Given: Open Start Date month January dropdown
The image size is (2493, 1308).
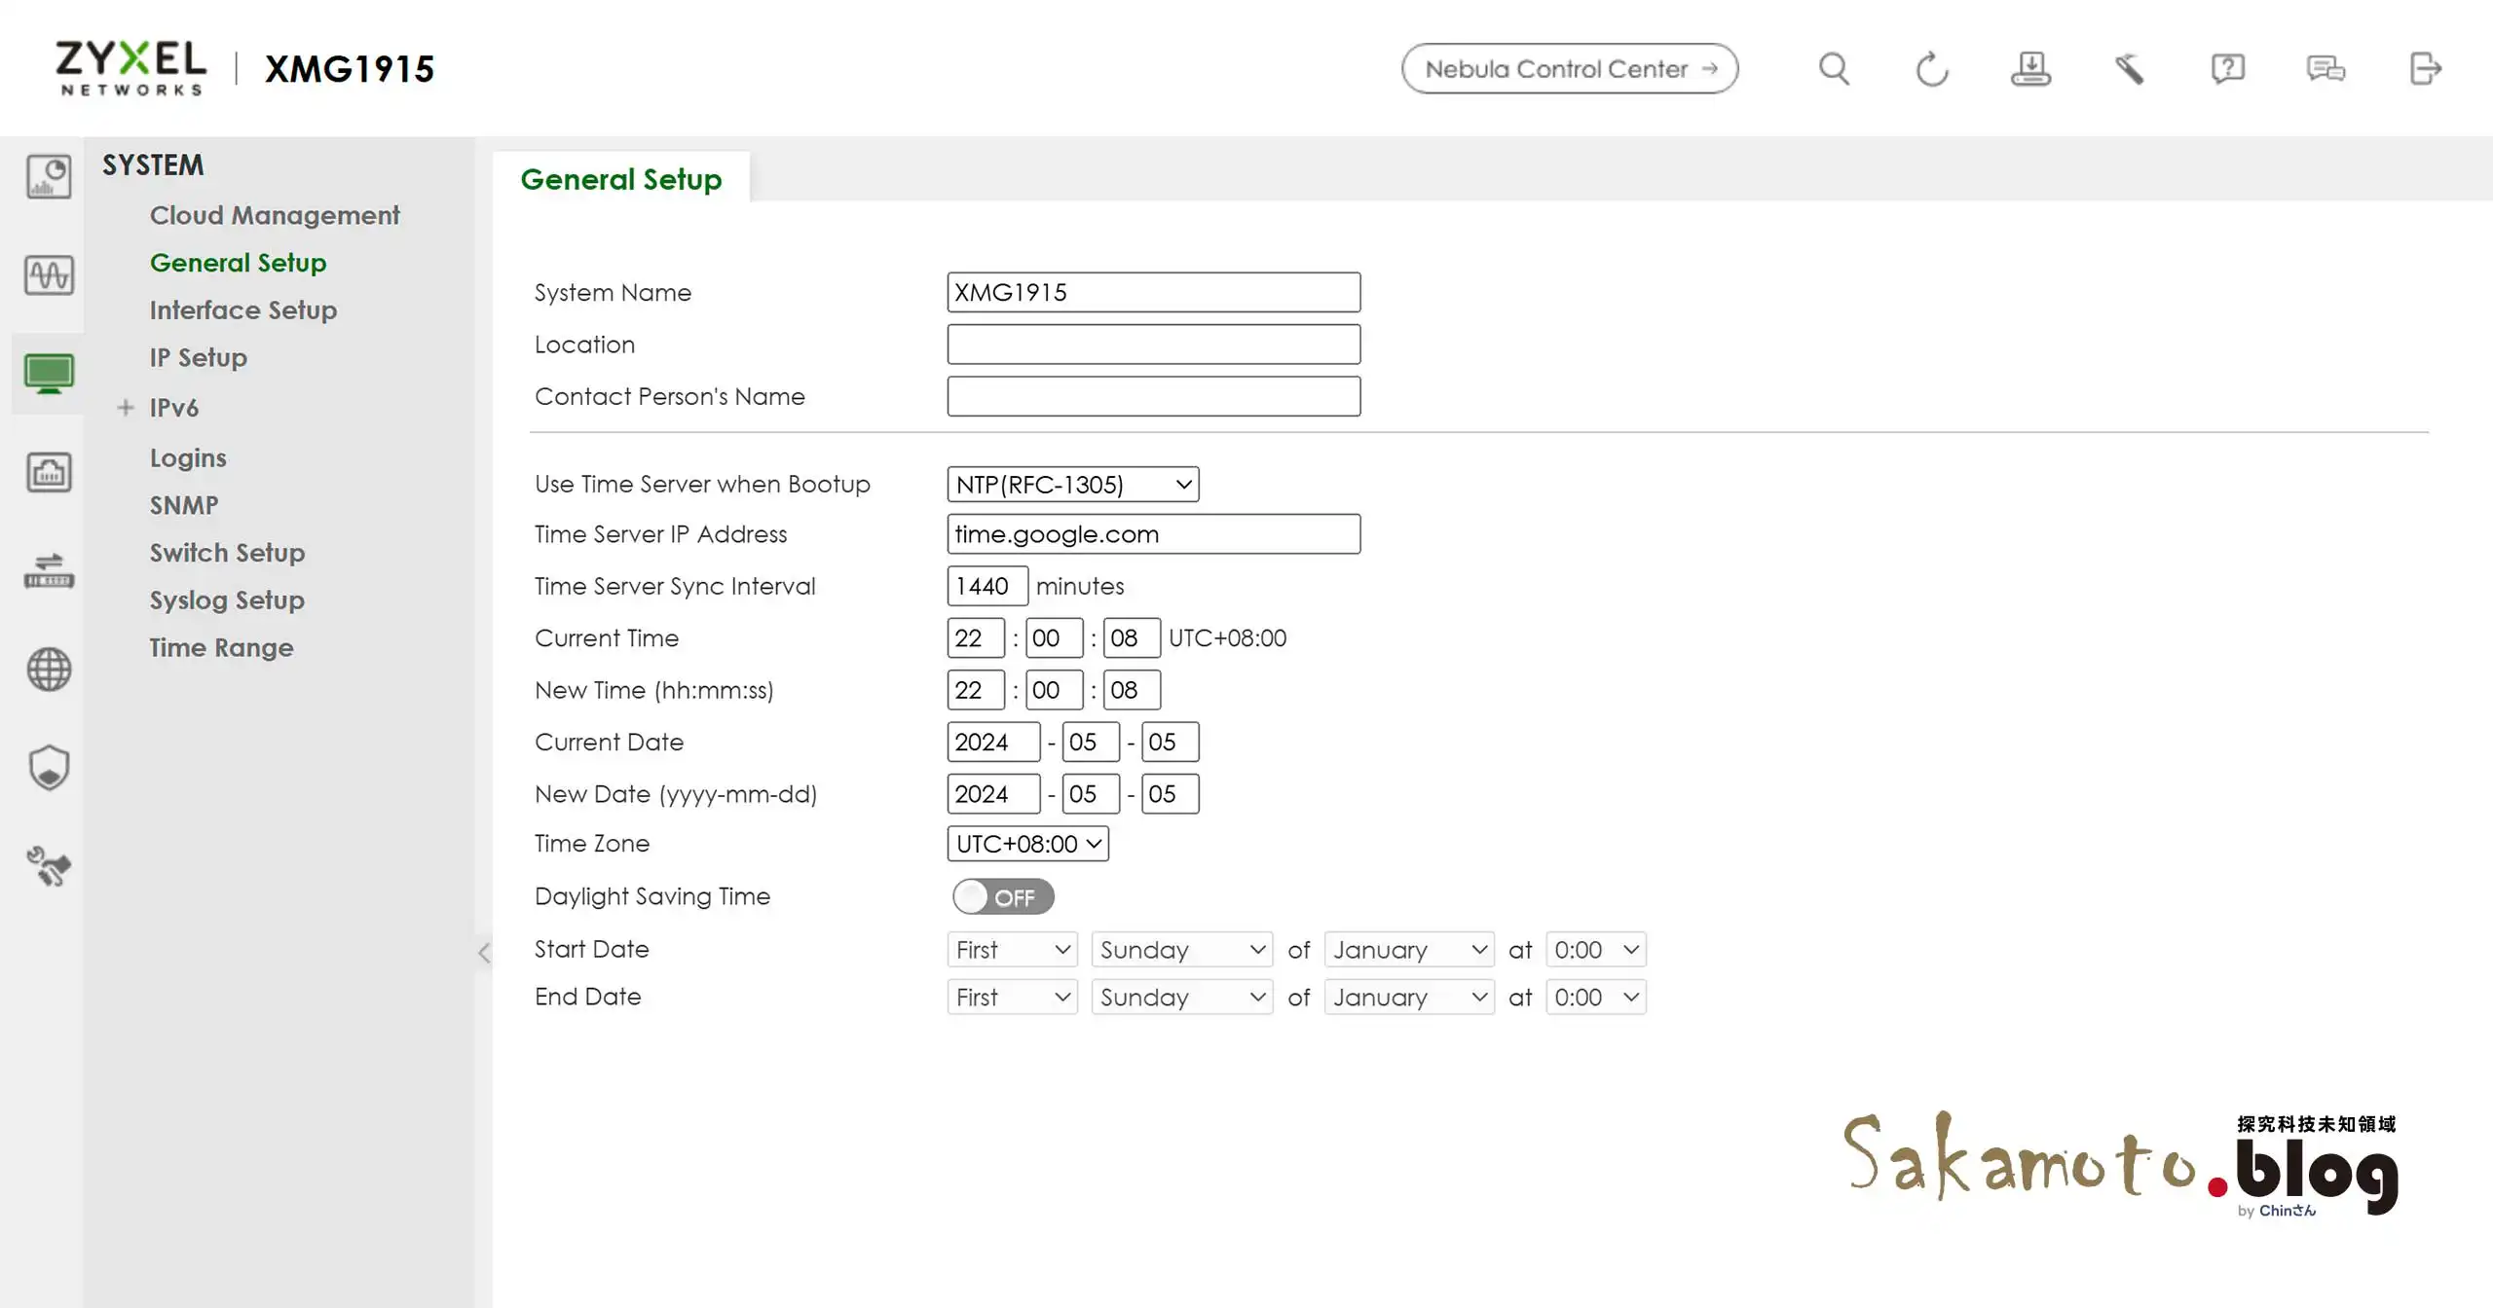Looking at the screenshot, I should click(1408, 950).
